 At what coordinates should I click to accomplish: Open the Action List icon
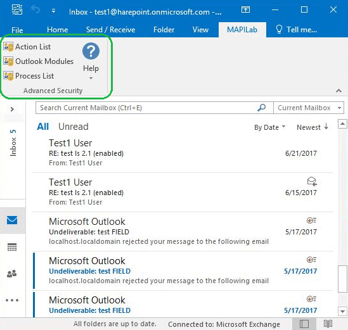(8, 47)
